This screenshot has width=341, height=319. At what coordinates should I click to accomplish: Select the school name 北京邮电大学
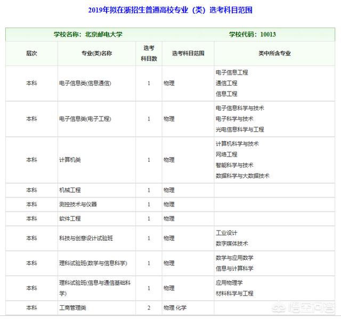[103, 34]
